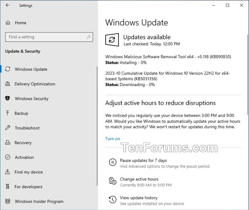Open Windows Insider Program page
The width and height of the screenshot is (249, 210).
pyautogui.click(x=48, y=201)
